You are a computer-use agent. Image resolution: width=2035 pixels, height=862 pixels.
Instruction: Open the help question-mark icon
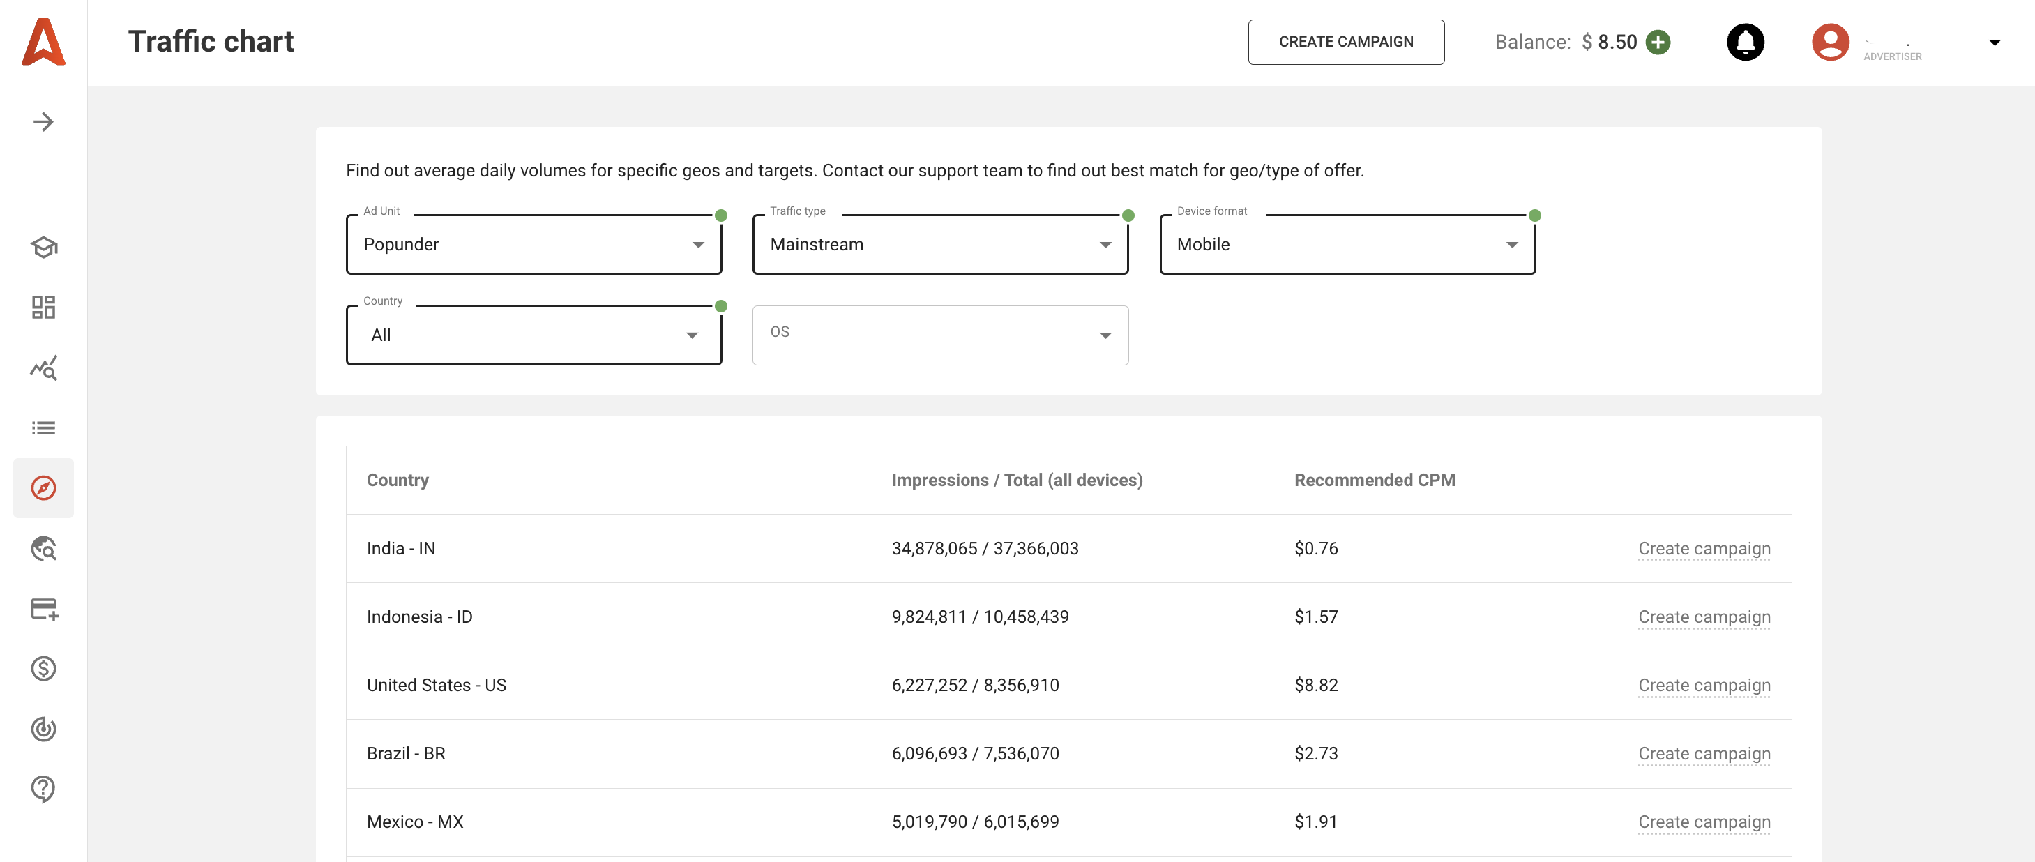coord(43,789)
